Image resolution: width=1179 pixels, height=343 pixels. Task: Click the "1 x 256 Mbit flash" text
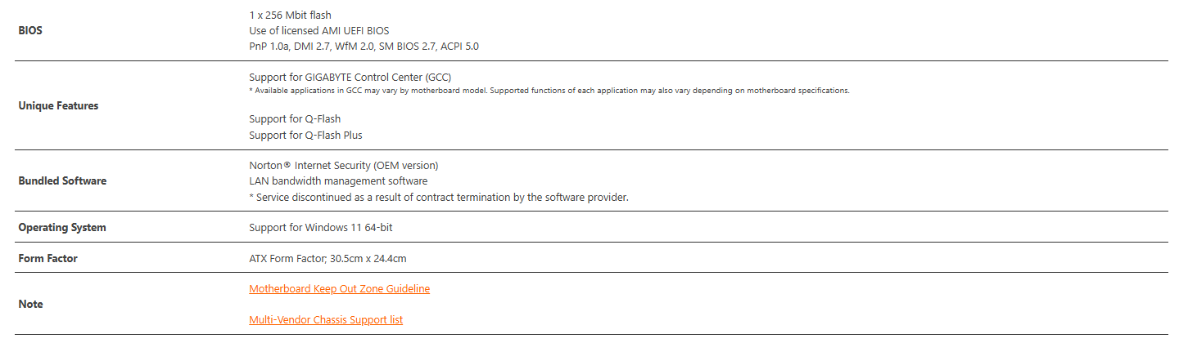[290, 16]
